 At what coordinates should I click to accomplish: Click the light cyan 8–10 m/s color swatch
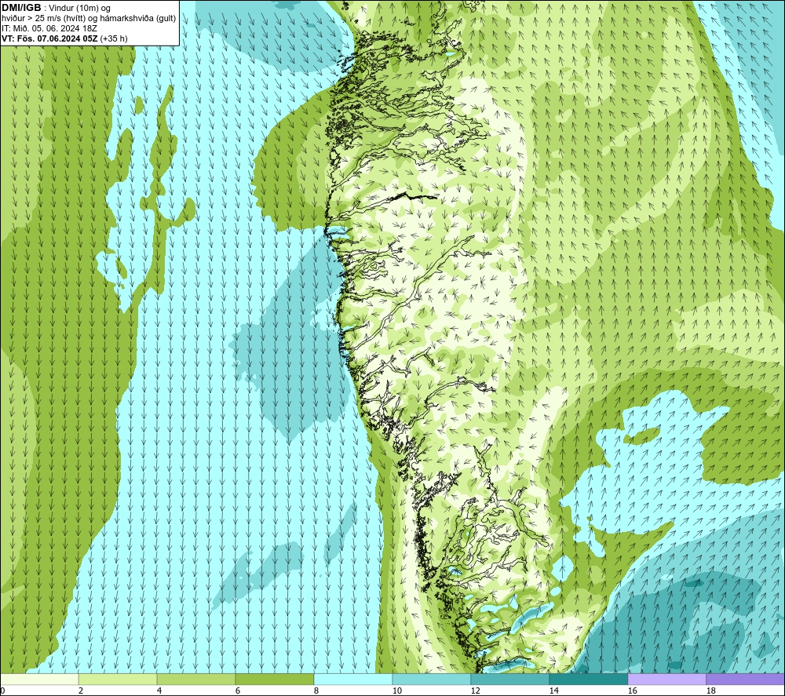pos(353,679)
